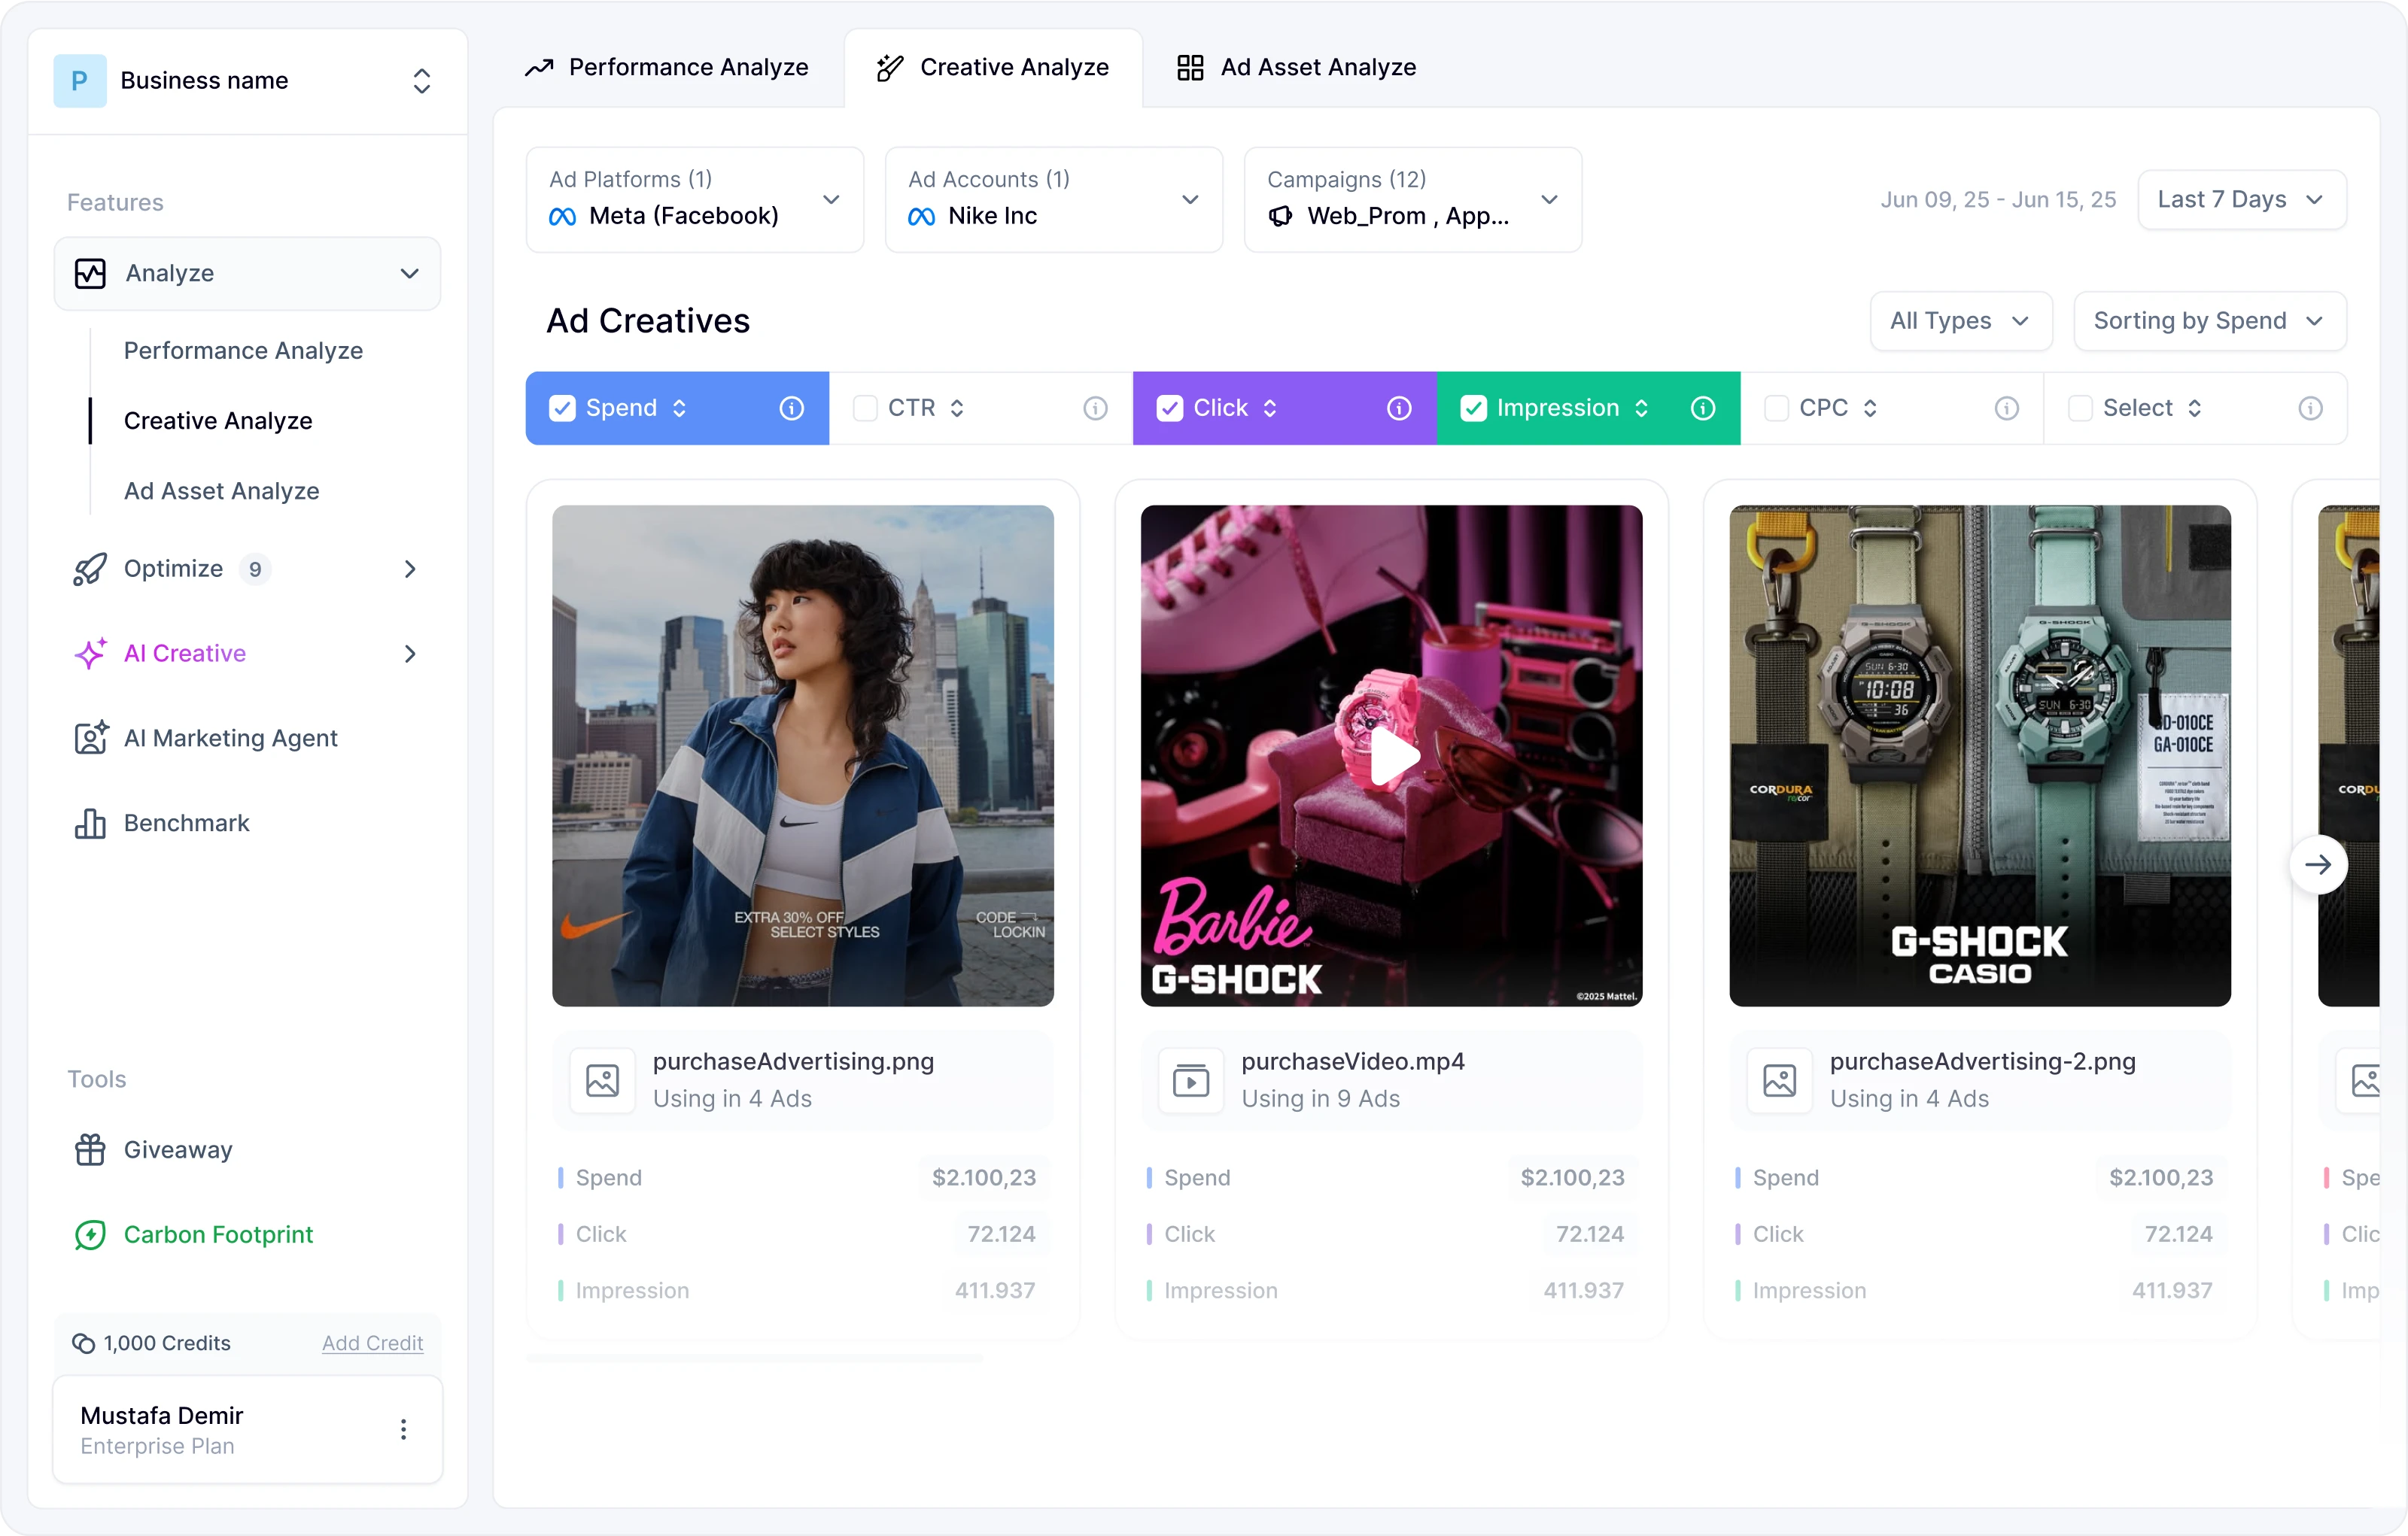Open Sorting by Spend dropdown
This screenshot has height=1536, width=2408.
point(2209,320)
